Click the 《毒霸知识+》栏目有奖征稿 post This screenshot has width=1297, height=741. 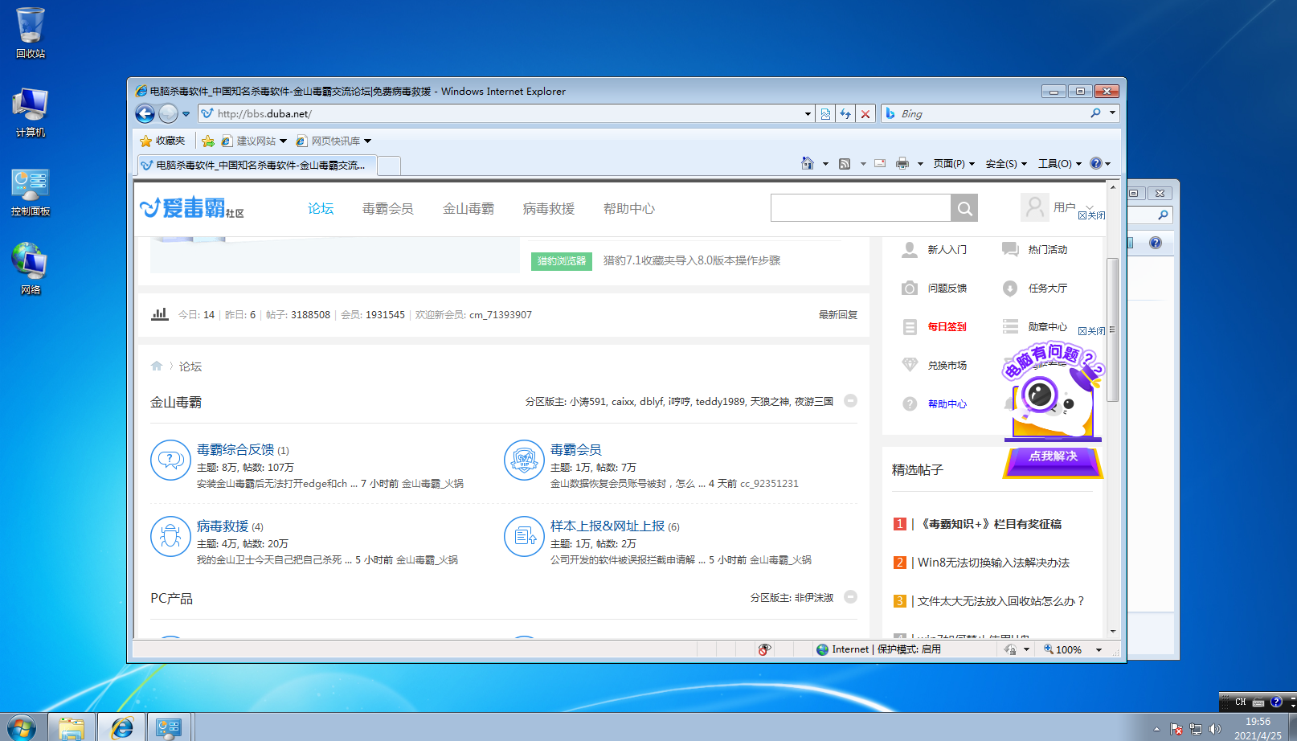[x=989, y=524]
